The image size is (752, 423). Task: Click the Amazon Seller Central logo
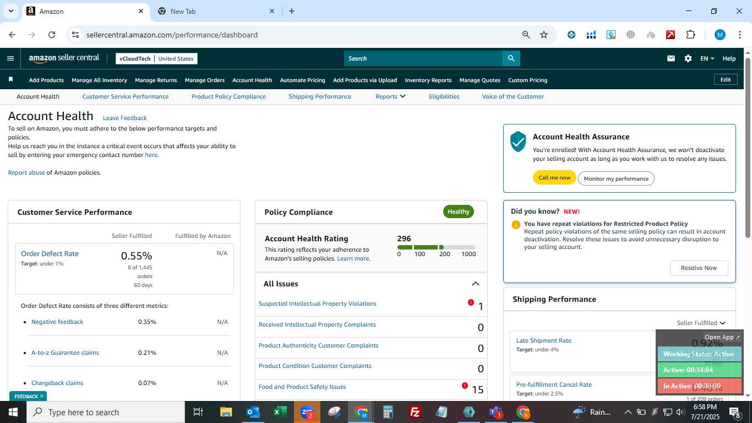(x=64, y=58)
